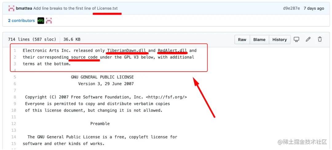Select line number 2

click(15, 57)
